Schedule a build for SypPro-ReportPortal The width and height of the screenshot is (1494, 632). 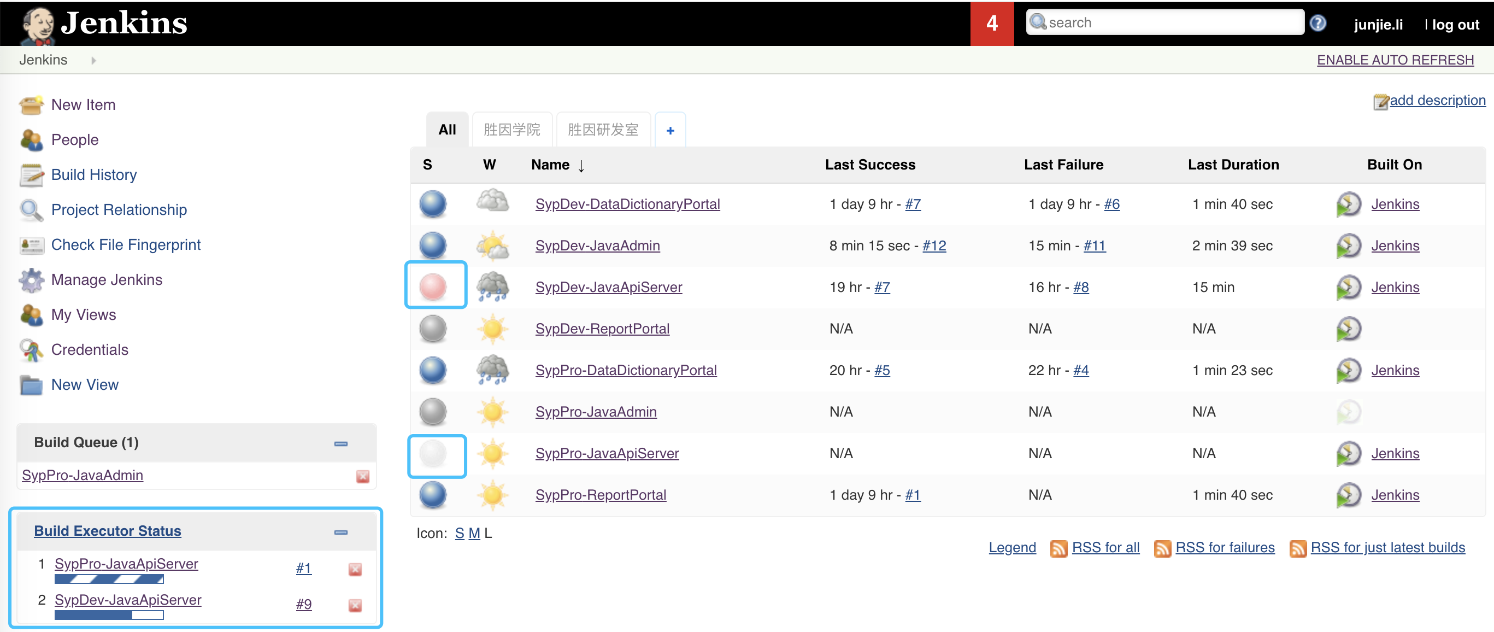[x=1349, y=495]
